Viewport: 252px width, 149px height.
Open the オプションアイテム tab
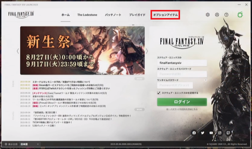165,15
